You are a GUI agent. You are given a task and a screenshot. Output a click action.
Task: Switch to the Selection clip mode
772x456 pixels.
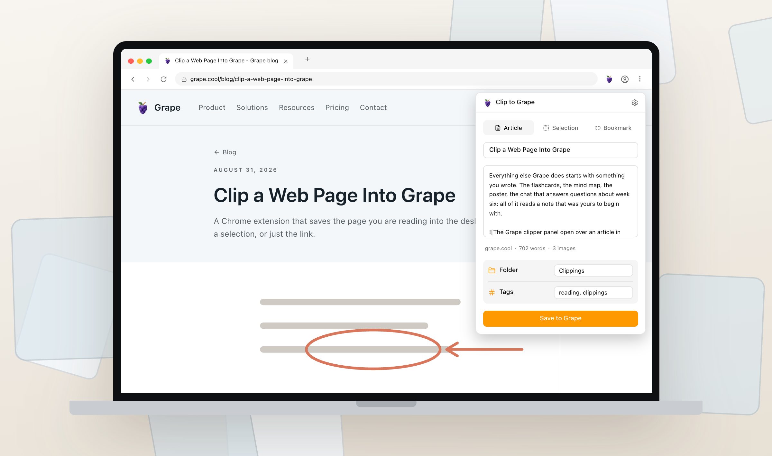(x=560, y=128)
